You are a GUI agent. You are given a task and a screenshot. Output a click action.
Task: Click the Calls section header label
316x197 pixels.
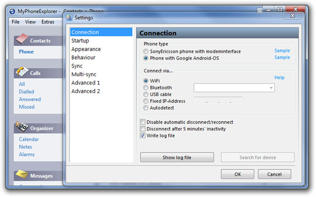click(x=35, y=73)
